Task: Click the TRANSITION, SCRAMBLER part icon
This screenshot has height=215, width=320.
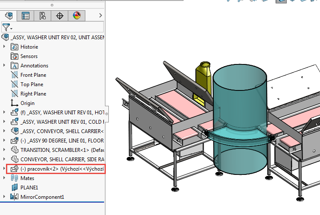Action: [x=15, y=150]
